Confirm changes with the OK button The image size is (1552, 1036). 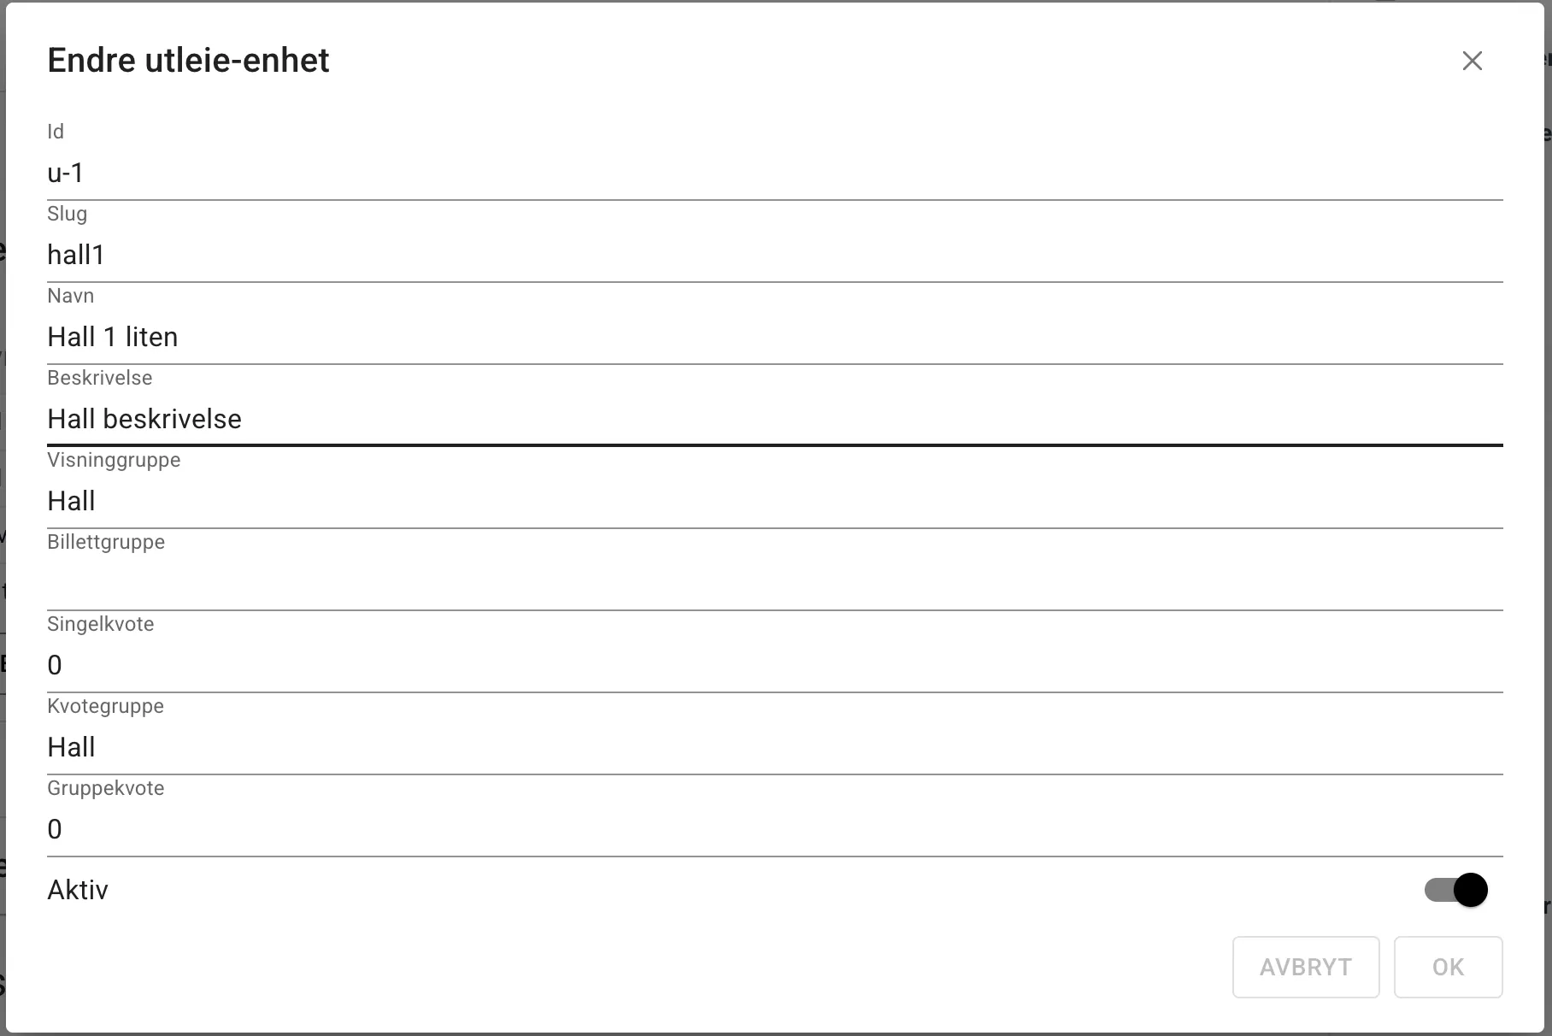tap(1448, 967)
